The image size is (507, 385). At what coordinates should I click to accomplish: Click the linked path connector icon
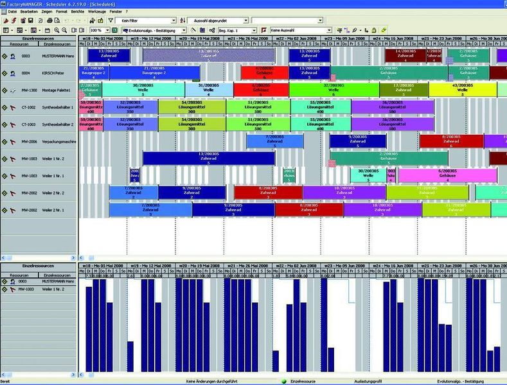(x=347, y=30)
